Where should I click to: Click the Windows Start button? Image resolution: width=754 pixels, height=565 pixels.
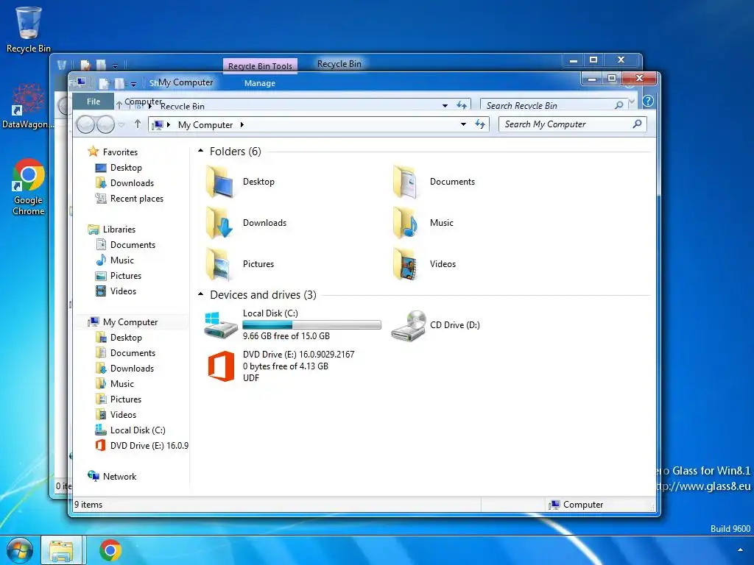pos(19,550)
